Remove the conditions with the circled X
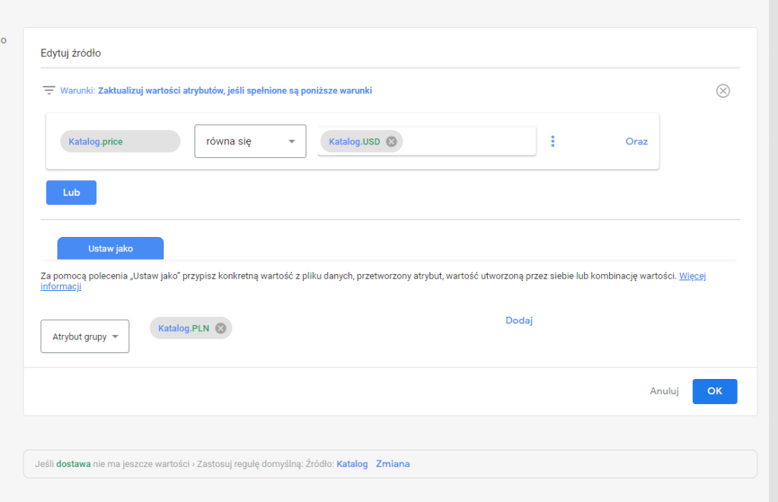This screenshot has width=778, height=502. click(x=723, y=91)
